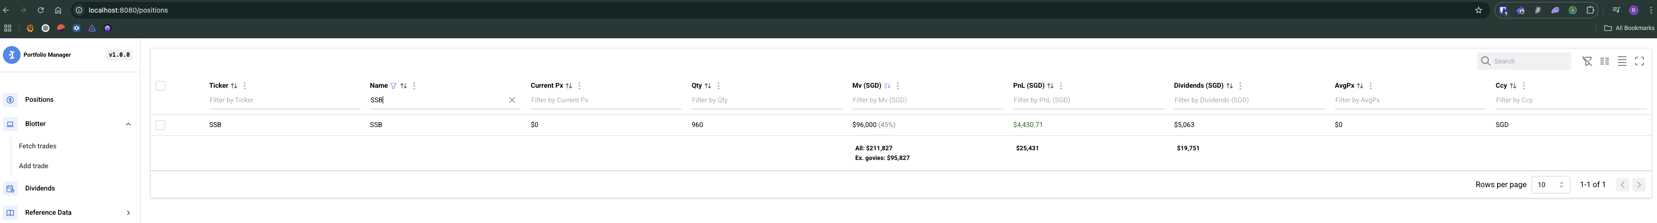Click the sort icon on Mv (SGD)
Screen dimensions: 1657x223
[x=887, y=86]
